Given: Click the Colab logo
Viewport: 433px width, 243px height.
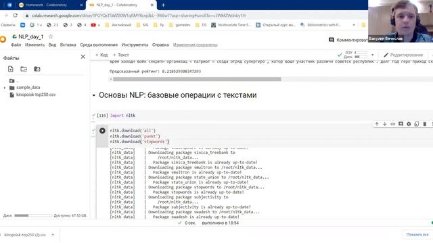Looking at the screenshot, I should (3, 39).
